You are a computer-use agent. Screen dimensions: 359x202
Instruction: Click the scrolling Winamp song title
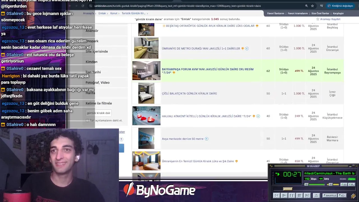(330, 173)
